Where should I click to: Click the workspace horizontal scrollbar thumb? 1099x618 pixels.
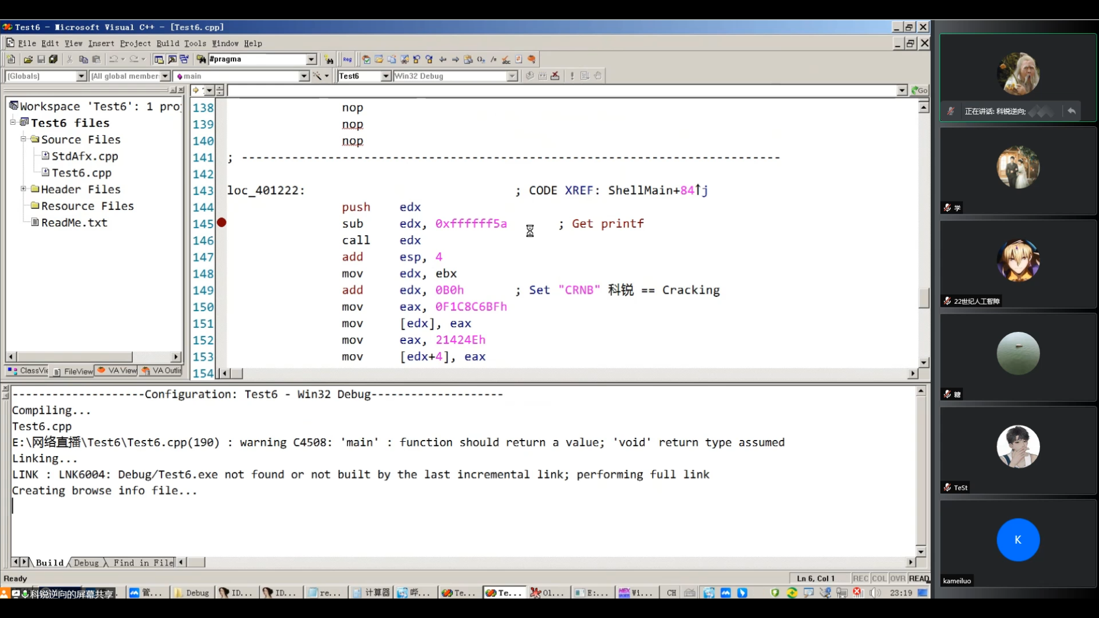tap(74, 356)
